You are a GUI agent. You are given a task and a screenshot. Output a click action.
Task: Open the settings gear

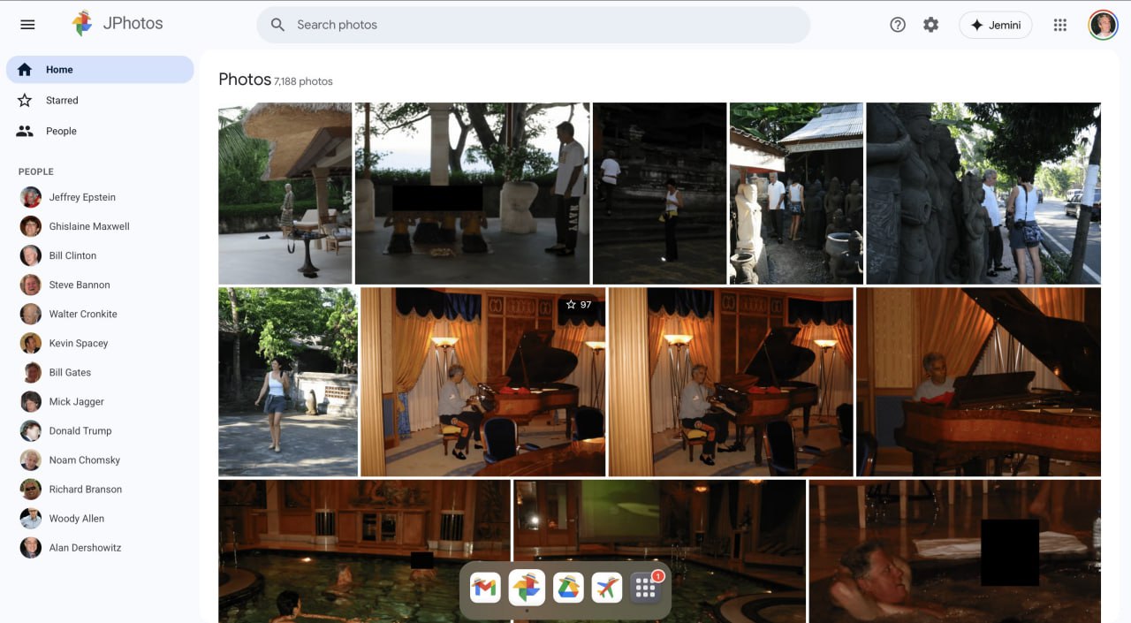pos(930,25)
